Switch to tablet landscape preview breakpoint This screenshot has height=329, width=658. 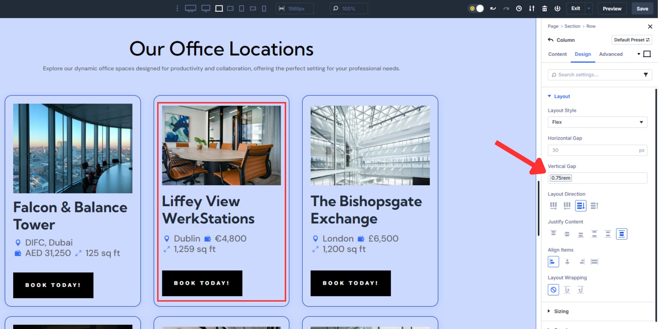point(231,8)
